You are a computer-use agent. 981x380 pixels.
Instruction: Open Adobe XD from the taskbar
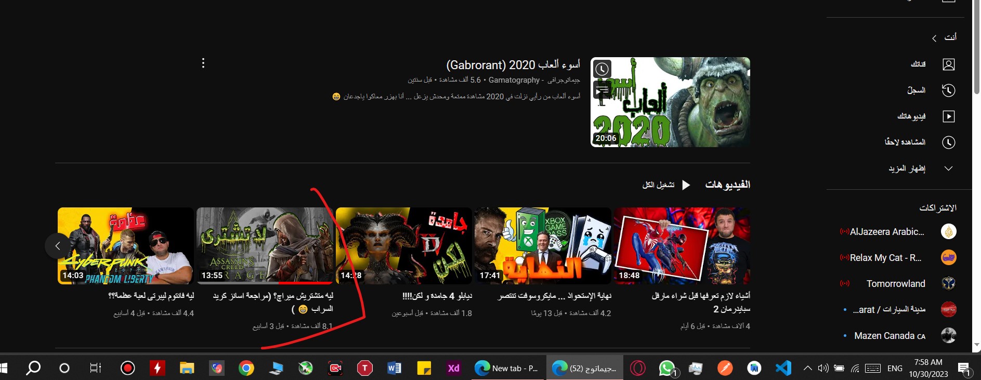point(454,368)
